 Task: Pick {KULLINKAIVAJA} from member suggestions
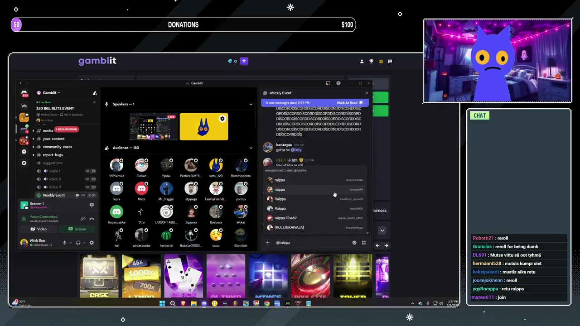click(x=315, y=227)
